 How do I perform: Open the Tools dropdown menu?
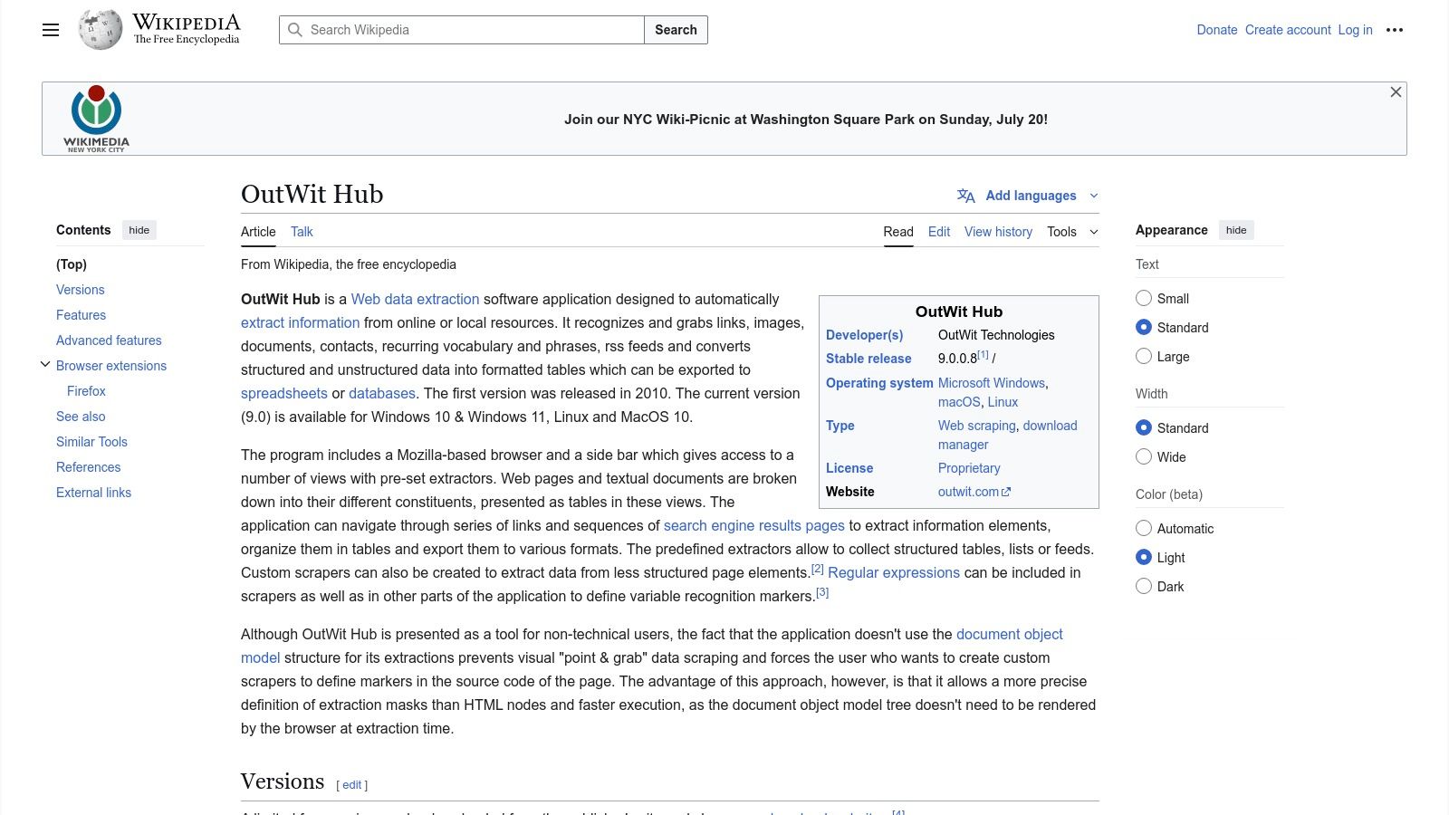pyautogui.click(x=1072, y=232)
